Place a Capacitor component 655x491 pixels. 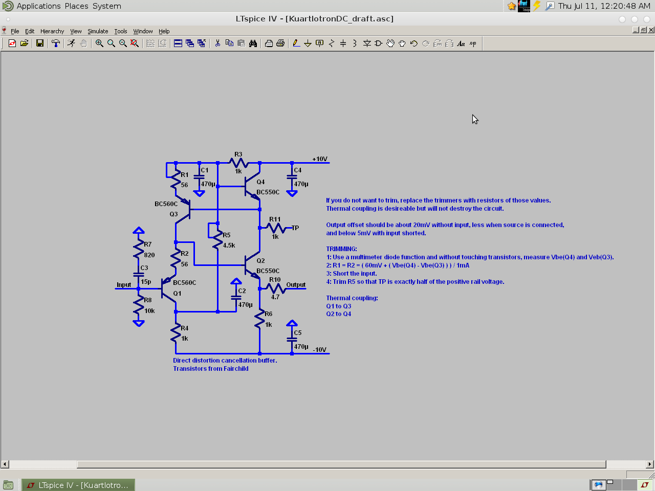pos(343,43)
